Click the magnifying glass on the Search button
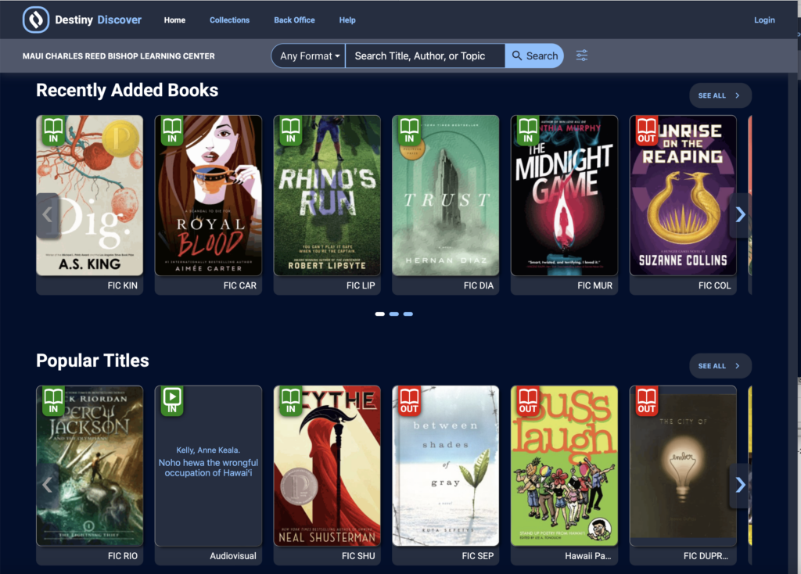 coord(517,56)
